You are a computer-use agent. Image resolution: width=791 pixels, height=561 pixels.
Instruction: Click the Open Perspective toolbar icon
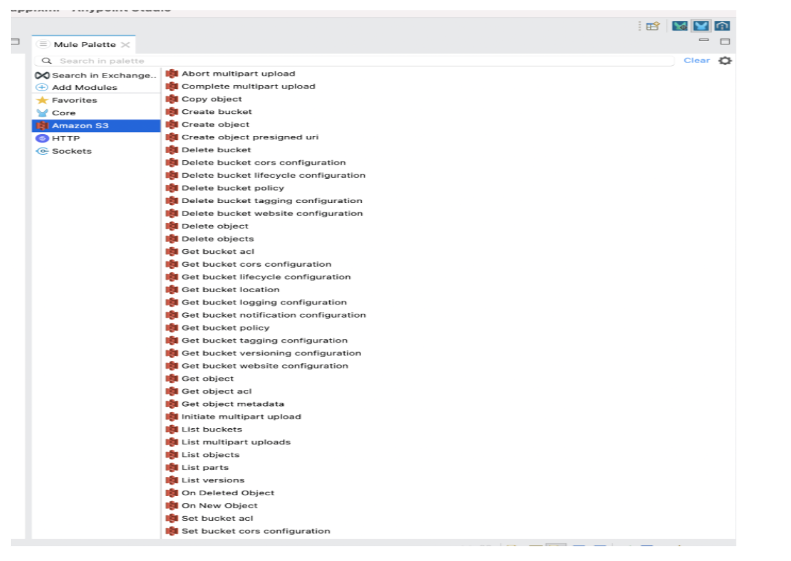653,26
